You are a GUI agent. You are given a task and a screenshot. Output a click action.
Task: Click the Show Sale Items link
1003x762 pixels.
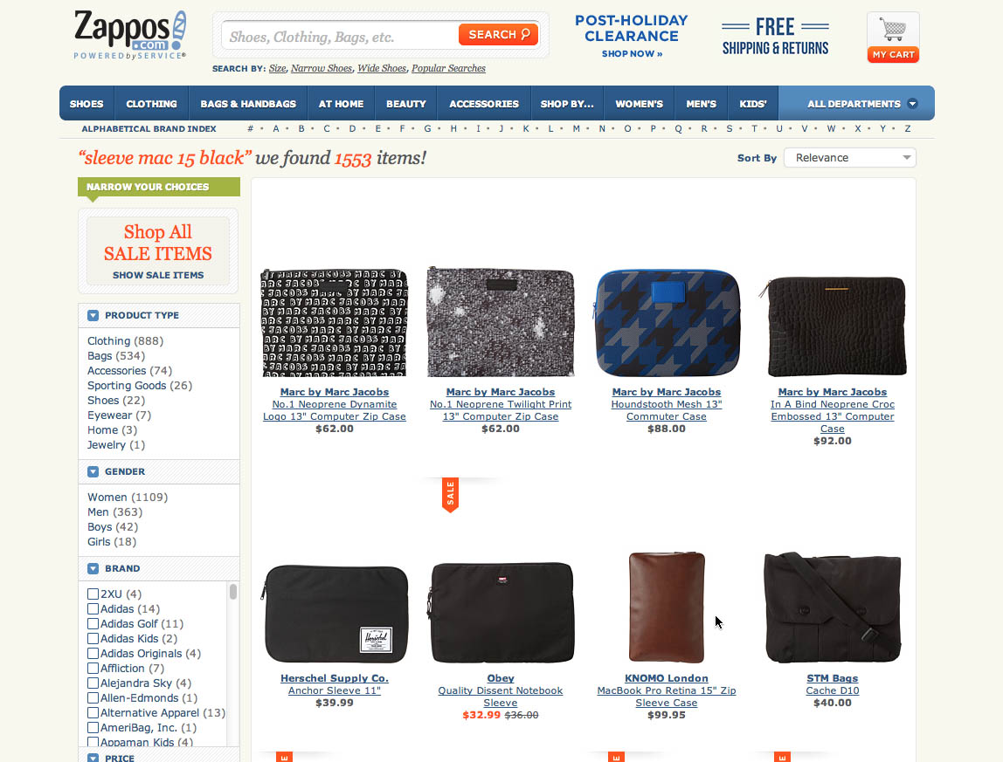[x=158, y=275]
